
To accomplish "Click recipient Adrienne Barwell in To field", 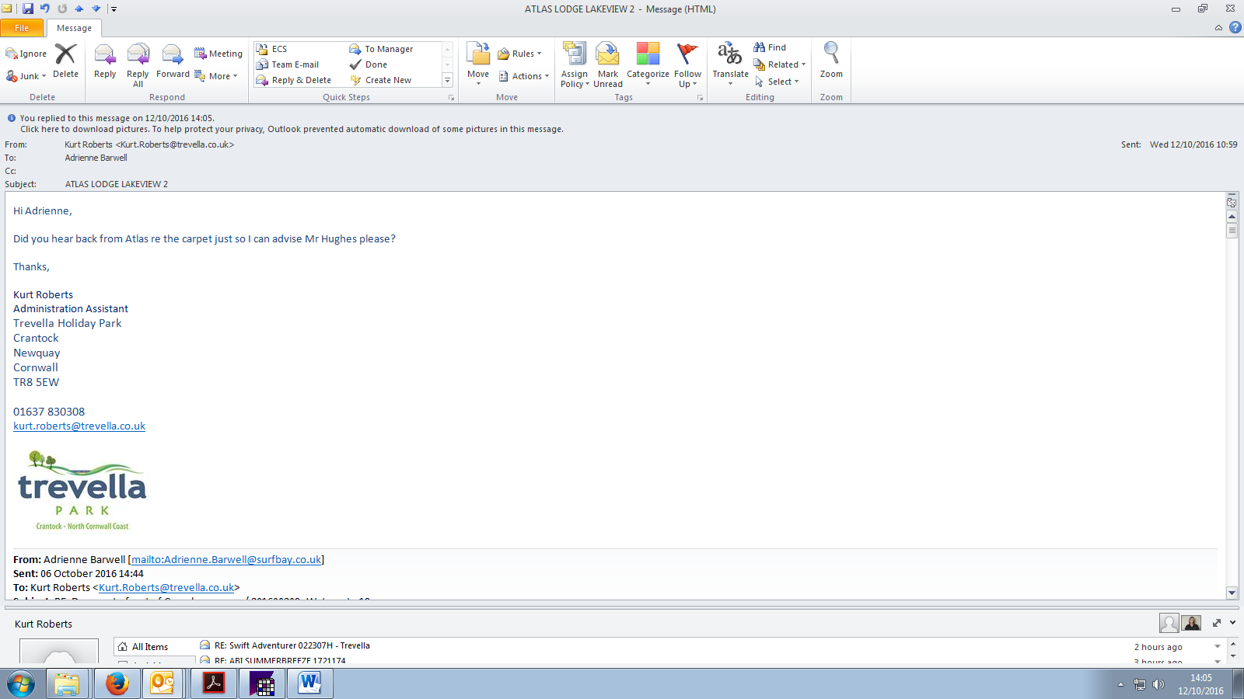I will [x=96, y=158].
